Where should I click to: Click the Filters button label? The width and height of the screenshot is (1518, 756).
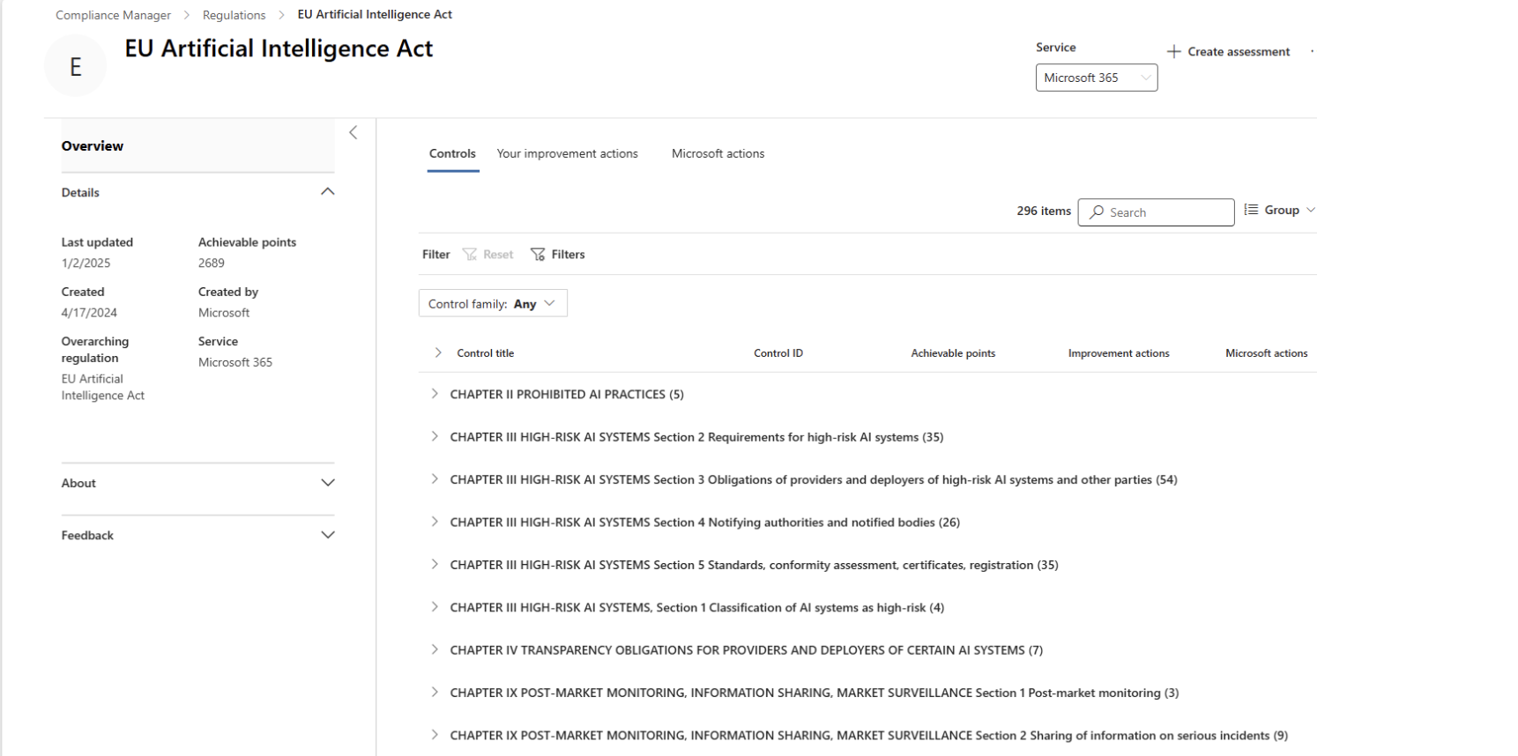pyautogui.click(x=568, y=255)
